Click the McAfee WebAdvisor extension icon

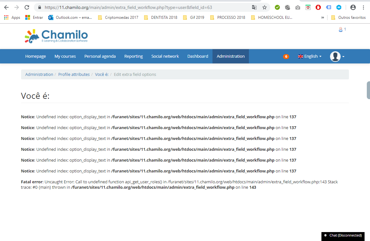(x=307, y=7)
